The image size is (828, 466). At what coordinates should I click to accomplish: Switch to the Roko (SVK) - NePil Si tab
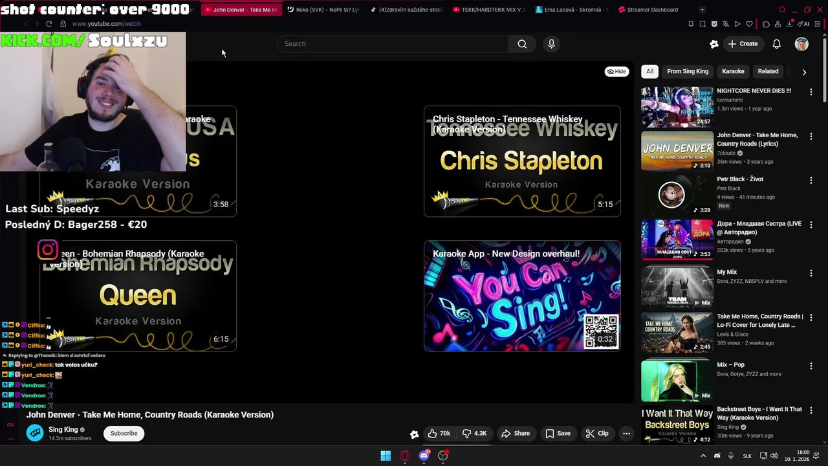pos(322,10)
